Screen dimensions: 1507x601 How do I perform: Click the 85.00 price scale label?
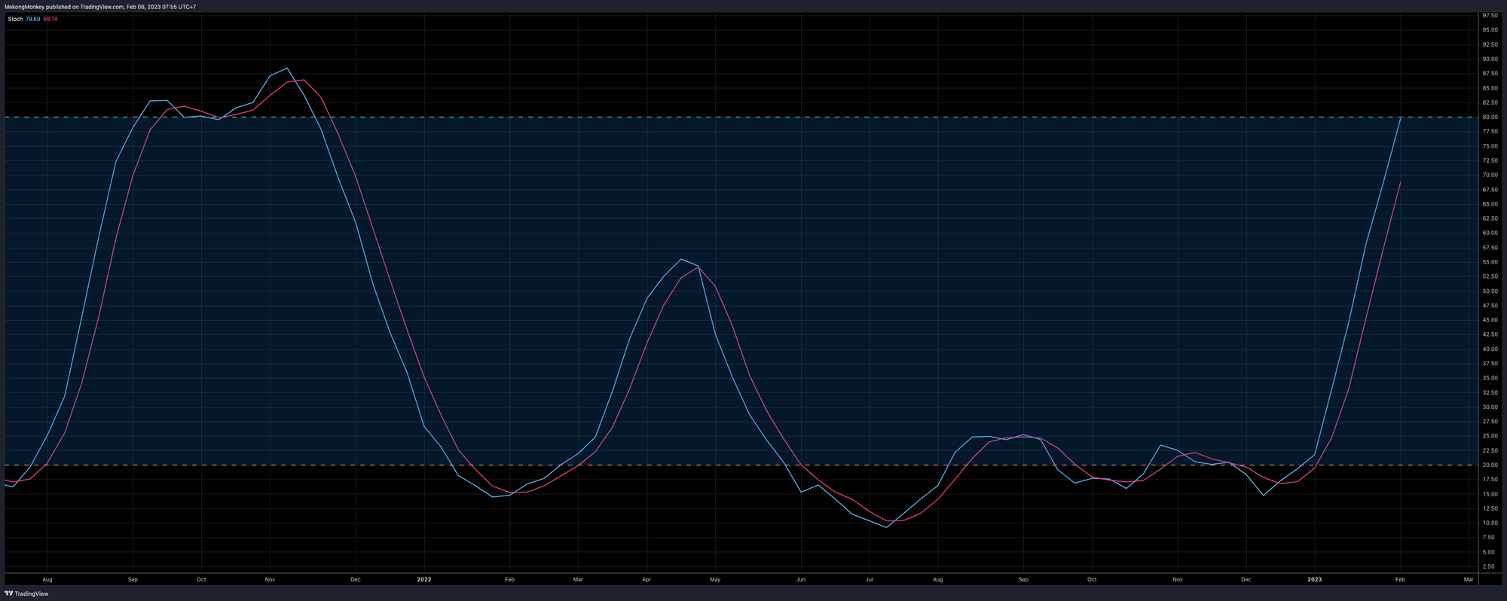tap(1490, 88)
